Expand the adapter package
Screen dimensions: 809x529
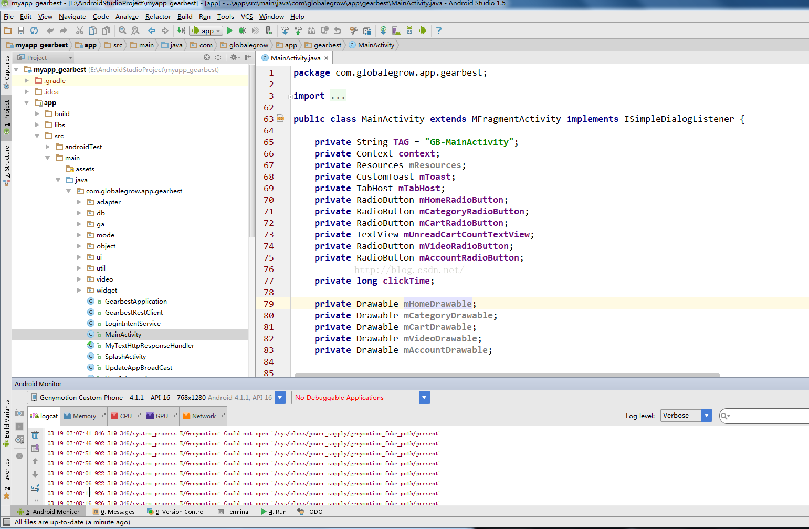[x=79, y=202]
